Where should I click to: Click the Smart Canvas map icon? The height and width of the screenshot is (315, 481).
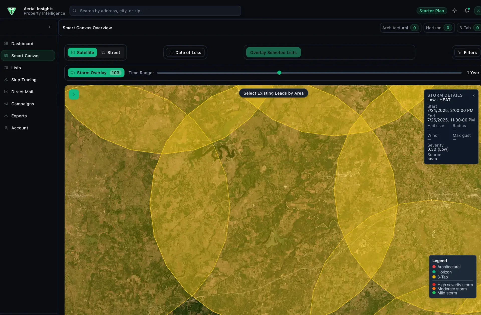pos(6,56)
